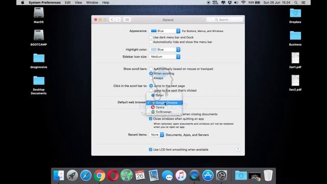Select the Desktop Documents folder
327x184 pixels.
pos(39,85)
